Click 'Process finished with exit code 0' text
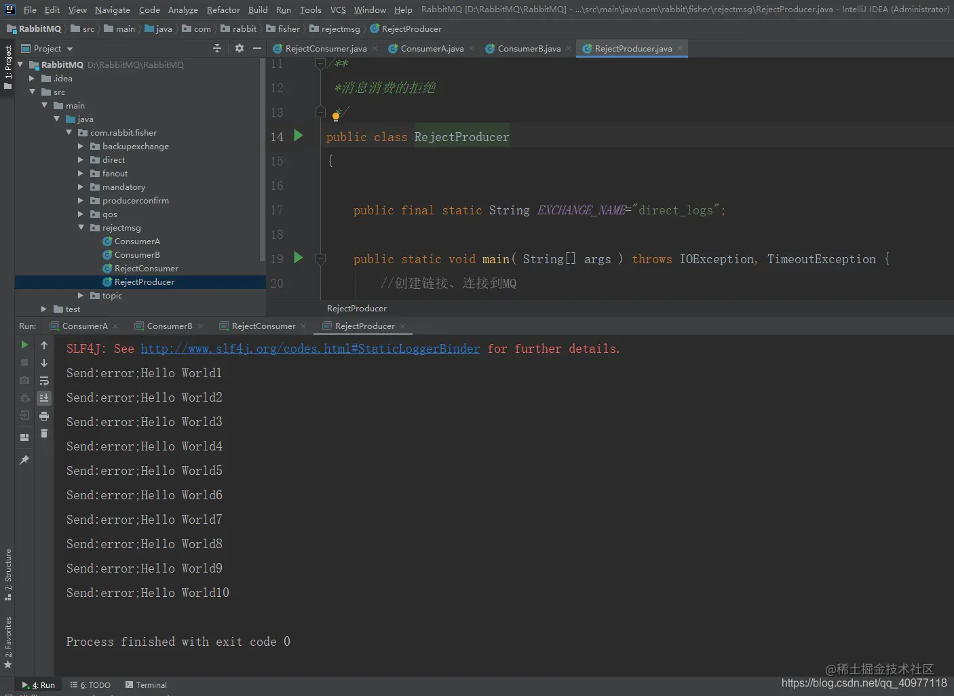 tap(178, 642)
